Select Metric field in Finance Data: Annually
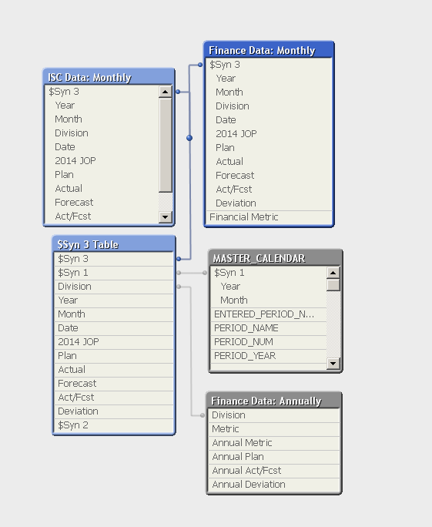432x527 pixels. [x=274, y=429]
